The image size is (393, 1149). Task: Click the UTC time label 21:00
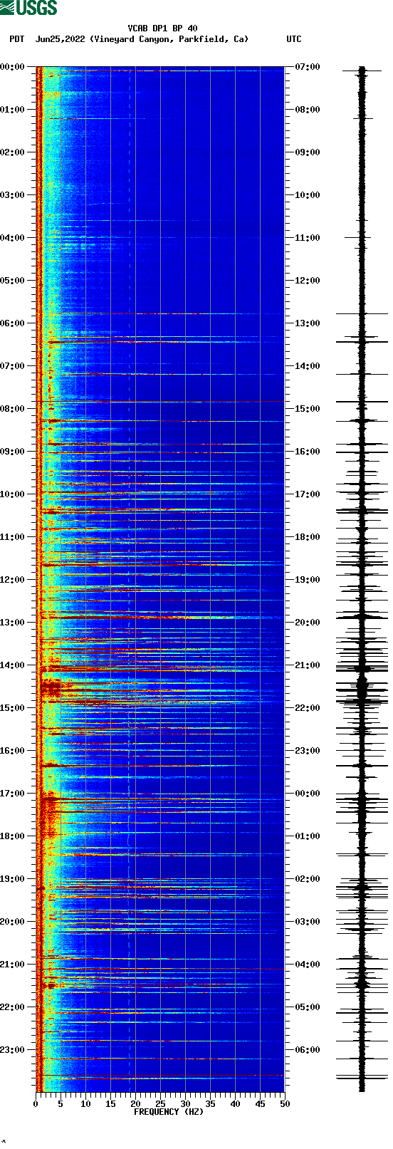(308, 665)
